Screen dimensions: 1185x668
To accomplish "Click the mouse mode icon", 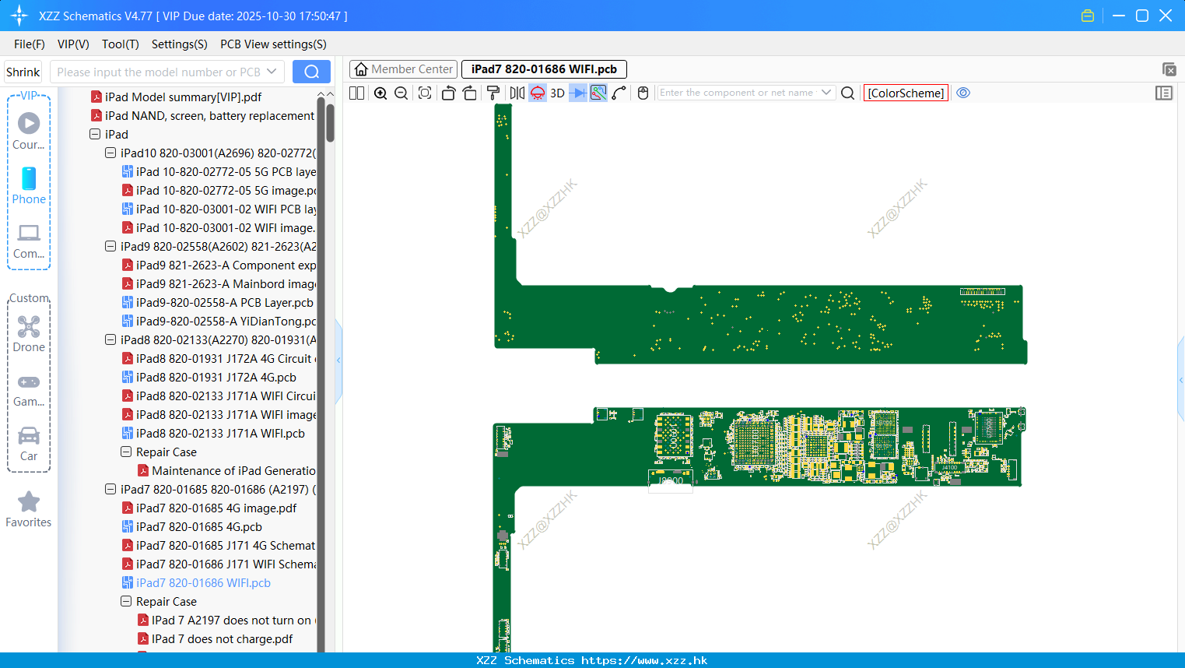I will click(x=643, y=93).
